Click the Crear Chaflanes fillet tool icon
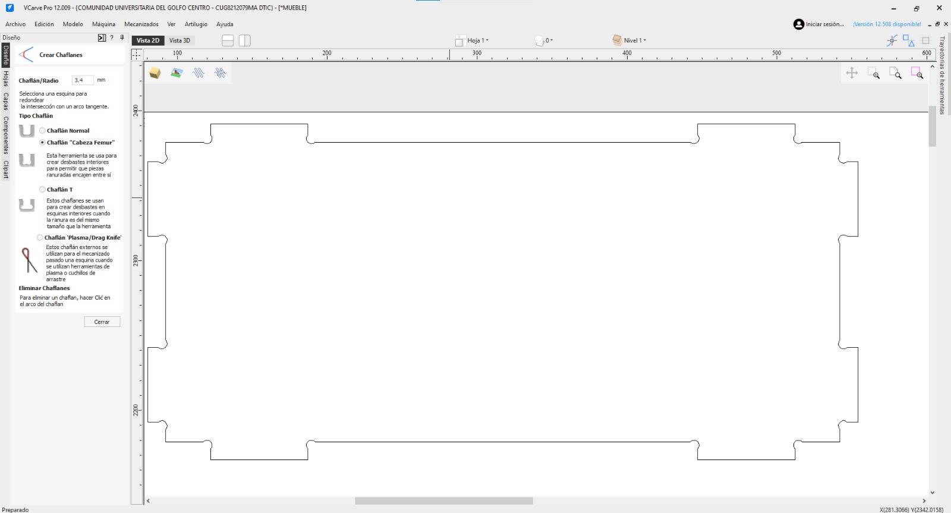 pos(26,55)
